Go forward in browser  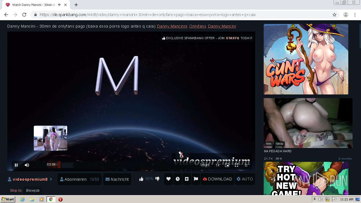[x=15, y=15]
